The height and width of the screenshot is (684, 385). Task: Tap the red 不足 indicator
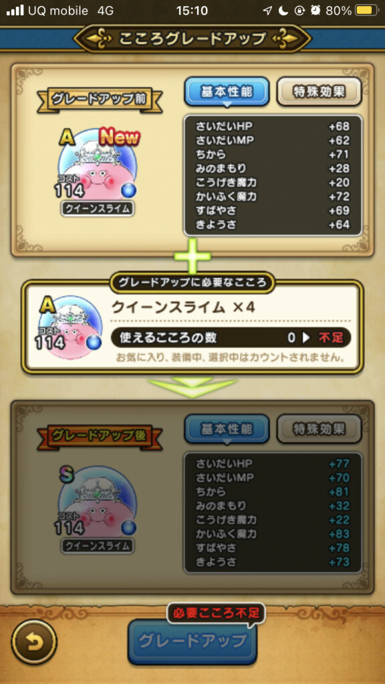330,337
